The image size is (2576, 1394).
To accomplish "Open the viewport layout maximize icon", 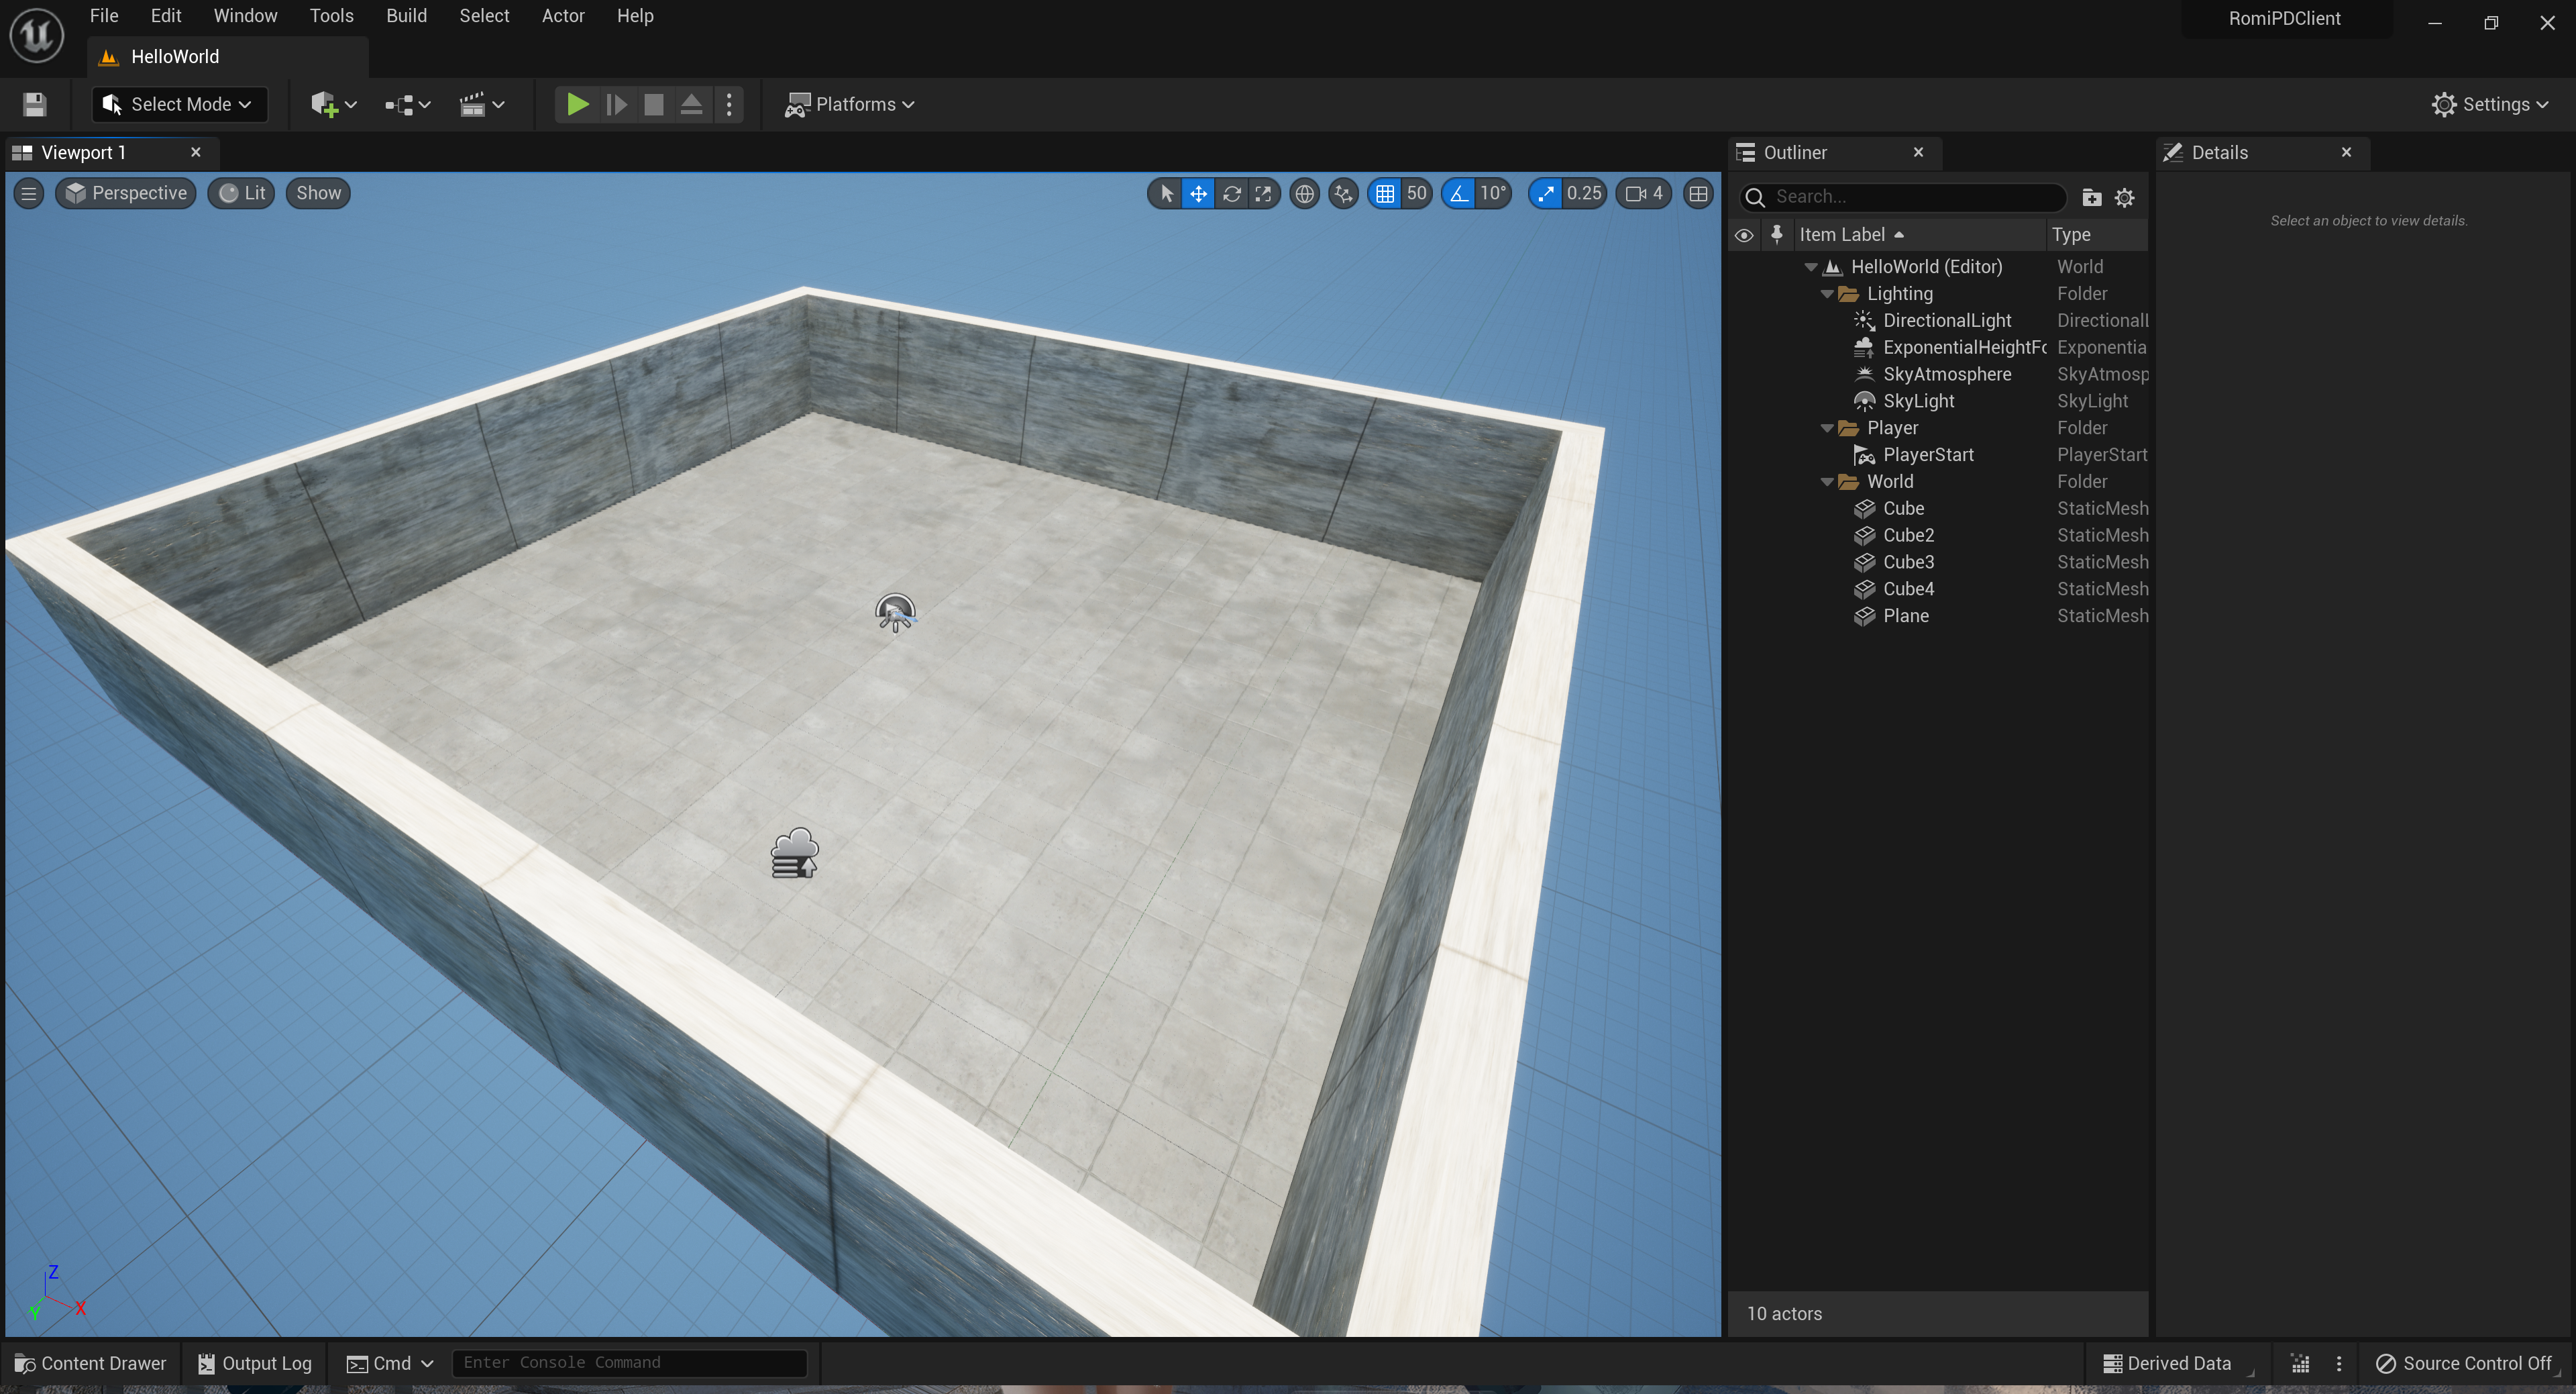I will pyautogui.click(x=1697, y=193).
